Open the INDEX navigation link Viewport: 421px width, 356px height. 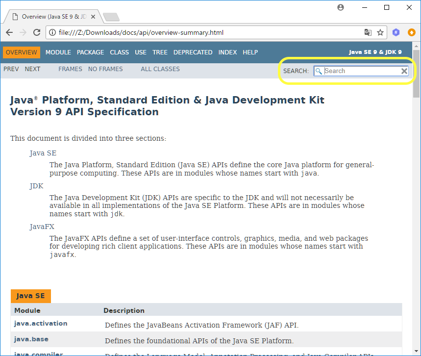coord(228,52)
